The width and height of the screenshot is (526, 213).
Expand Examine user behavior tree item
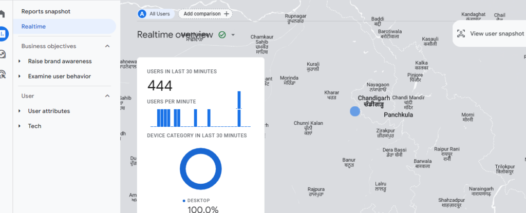pos(20,76)
